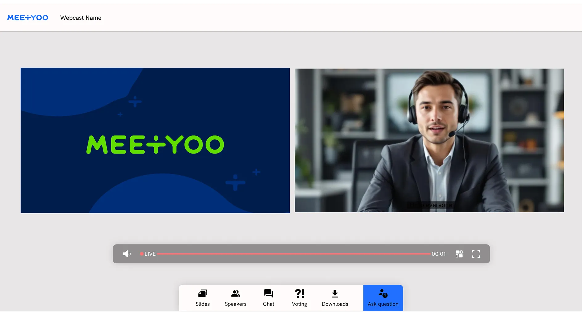Jump to live via the LIVE indicator

(x=148, y=254)
